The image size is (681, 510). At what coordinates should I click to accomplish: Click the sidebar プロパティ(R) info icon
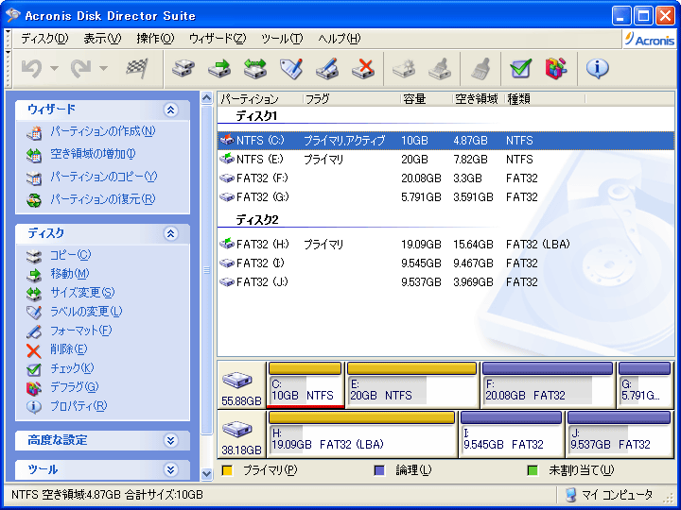33,407
